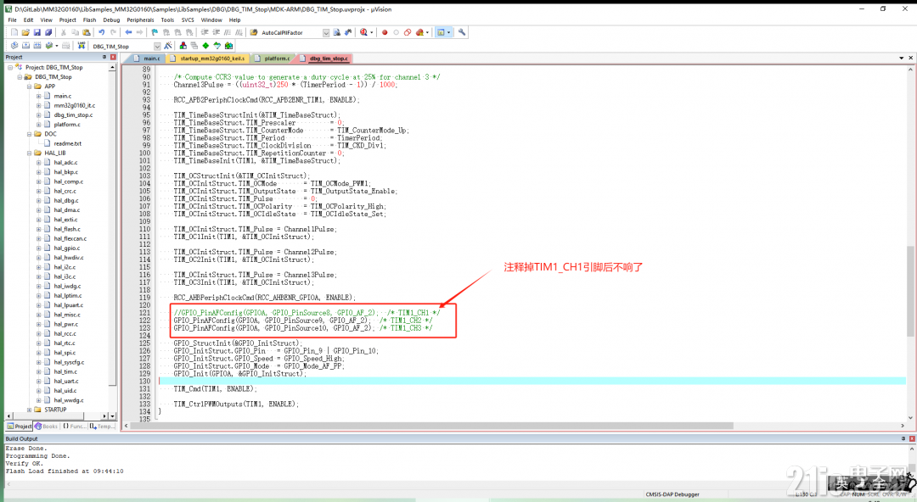Switch to the Templates panel tab

click(103, 426)
